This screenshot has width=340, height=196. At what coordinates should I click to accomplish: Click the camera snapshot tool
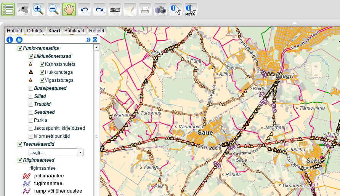(x=160, y=10)
